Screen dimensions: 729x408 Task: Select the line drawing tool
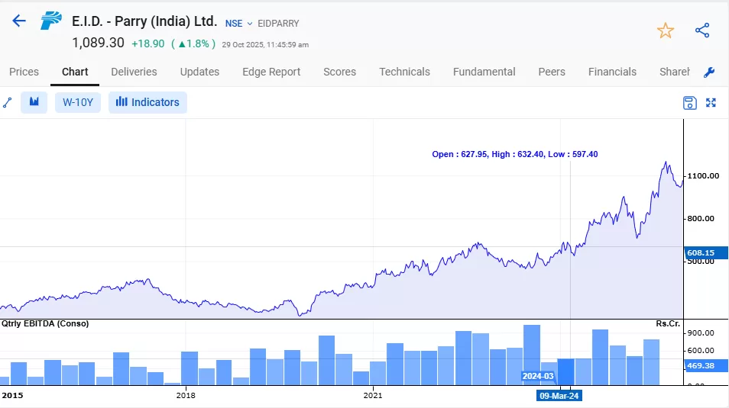(7, 103)
